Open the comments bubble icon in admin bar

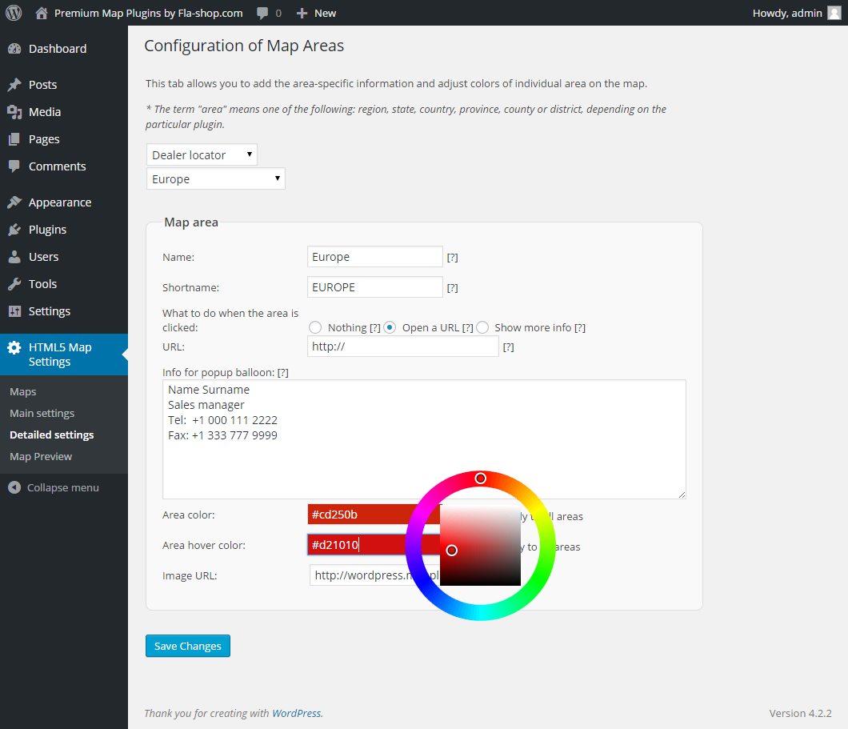tap(262, 13)
